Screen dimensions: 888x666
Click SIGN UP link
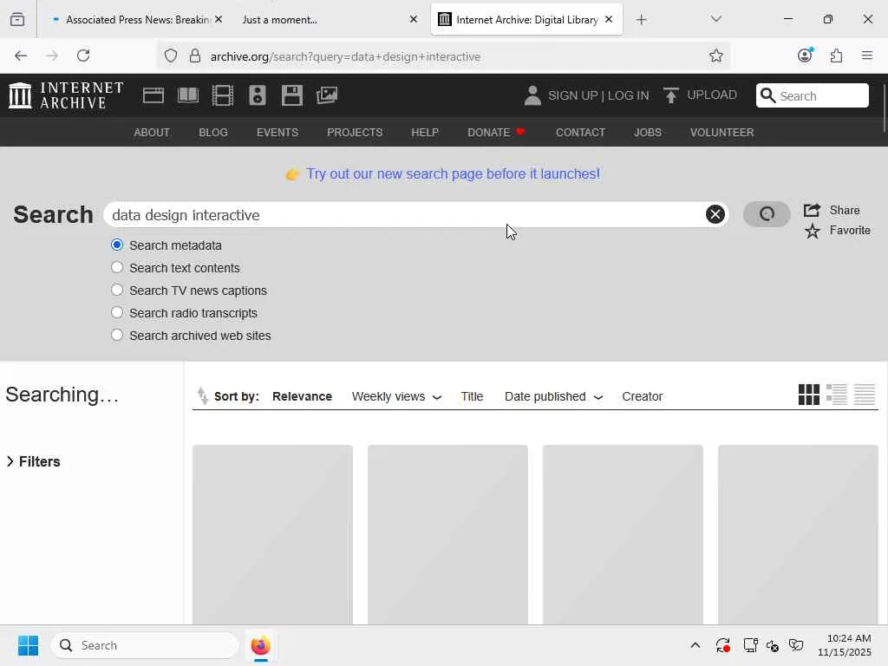pyautogui.click(x=572, y=95)
